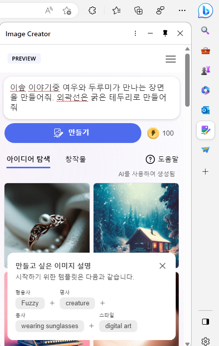The width and height of the screenshot is (219, 346).
Task: Select the digital art style chip
Action: (x=118, y=326)
